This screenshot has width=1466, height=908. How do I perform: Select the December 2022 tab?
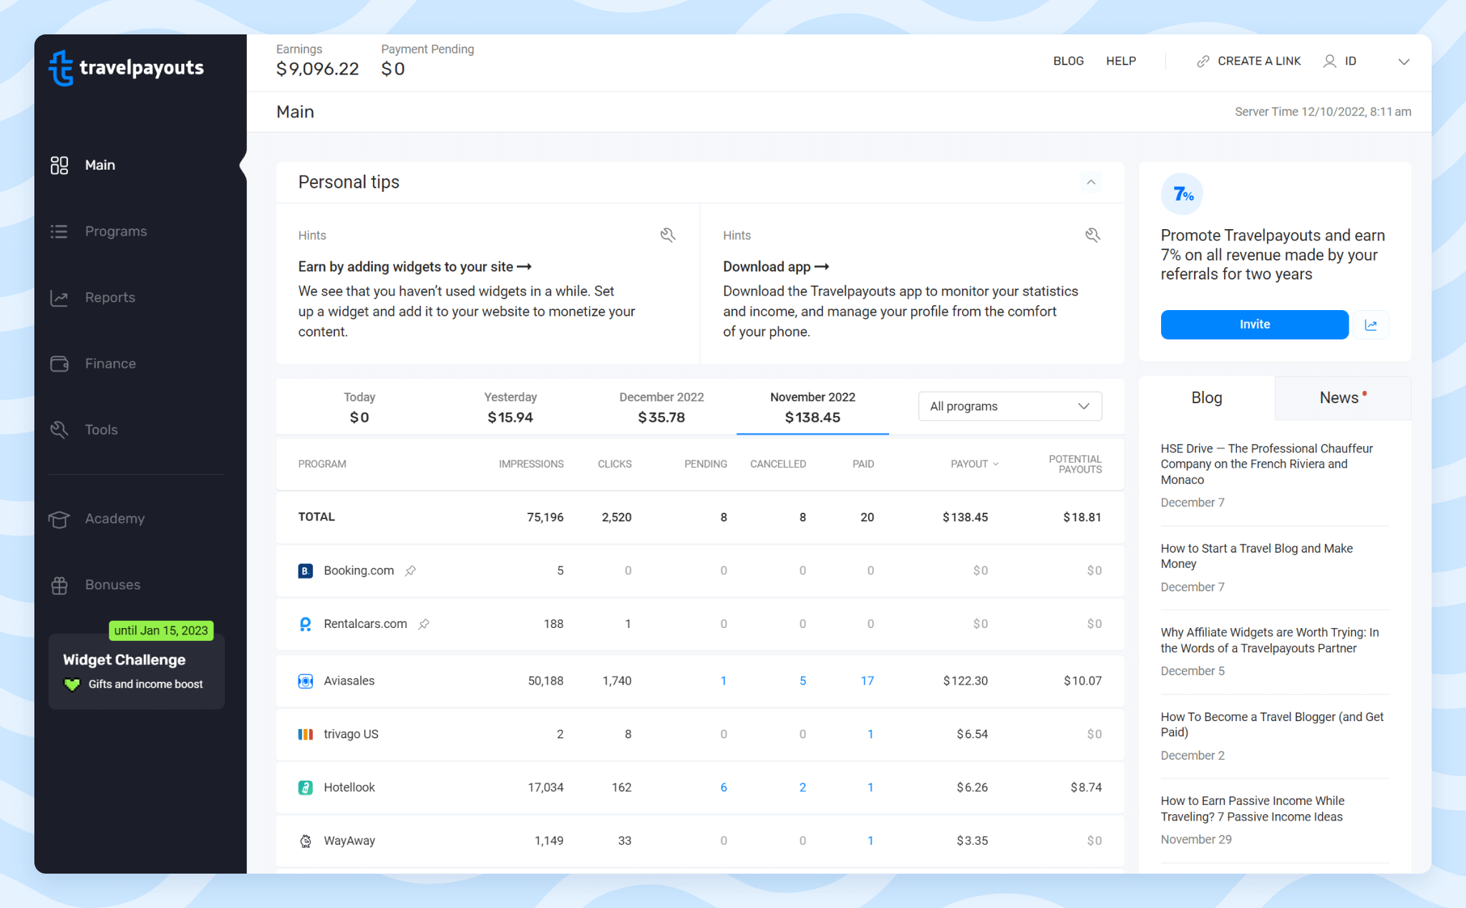(x=661, y=407)
